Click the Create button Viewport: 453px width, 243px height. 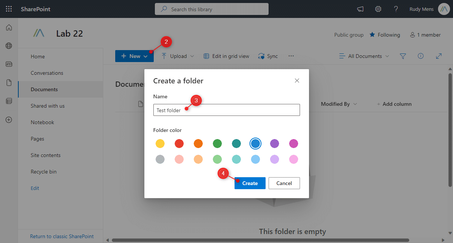tap(250, 183)
